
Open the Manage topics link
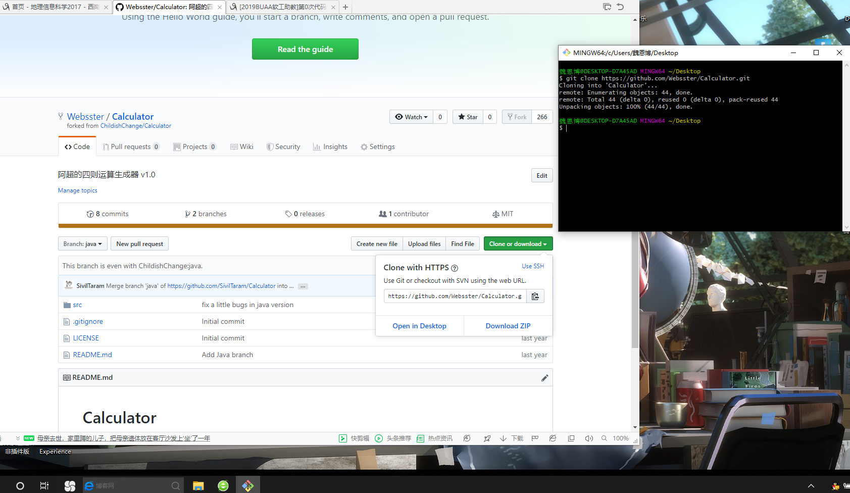coord(78,190)
